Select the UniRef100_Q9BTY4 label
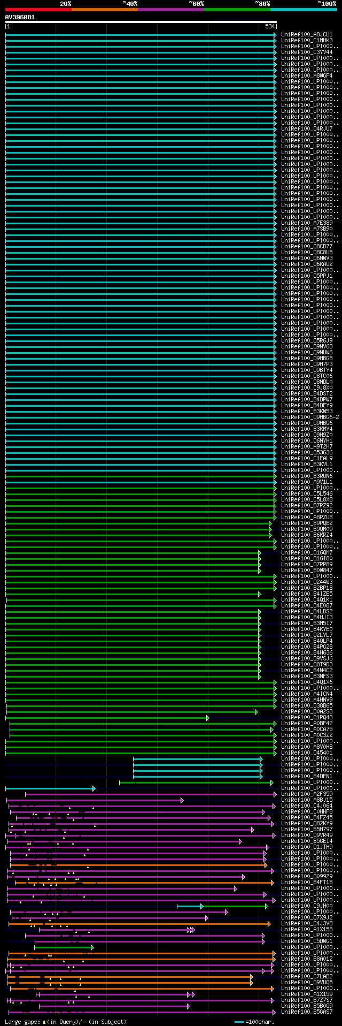The width and height of the screenshot is (342, 1026). (x=307, y=370)
